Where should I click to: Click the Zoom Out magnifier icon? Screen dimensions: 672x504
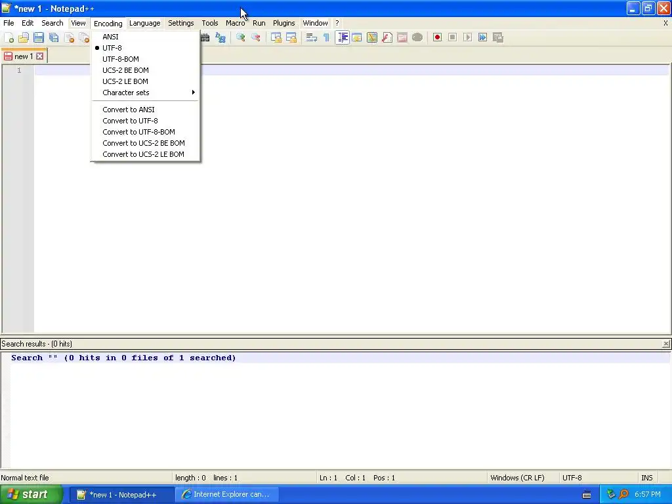[x=256, y=37]
